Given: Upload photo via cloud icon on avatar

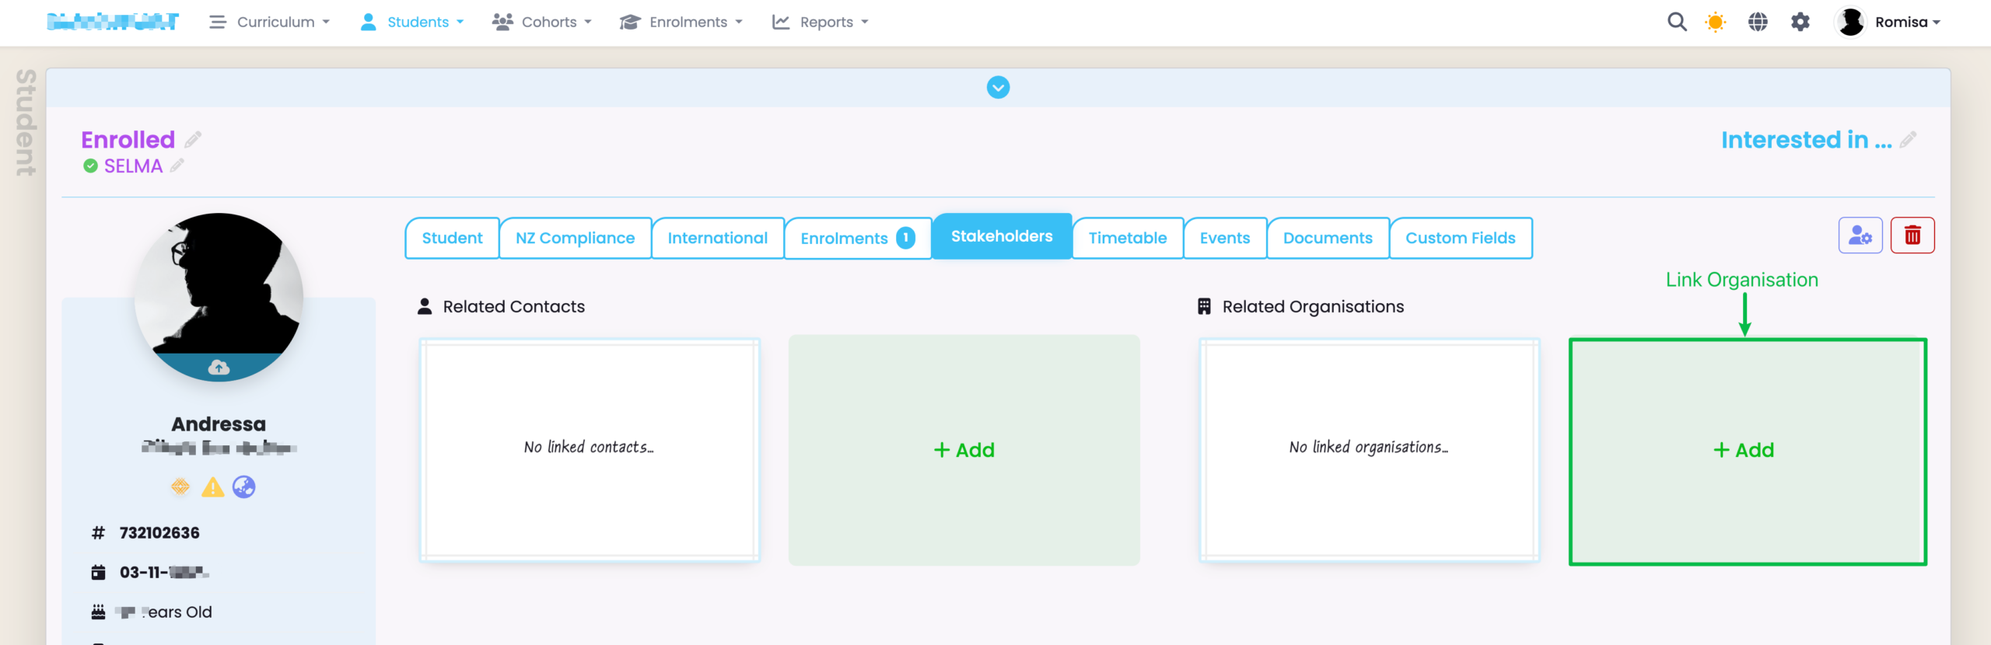Looking at the screenshot, I should (219, 368).
